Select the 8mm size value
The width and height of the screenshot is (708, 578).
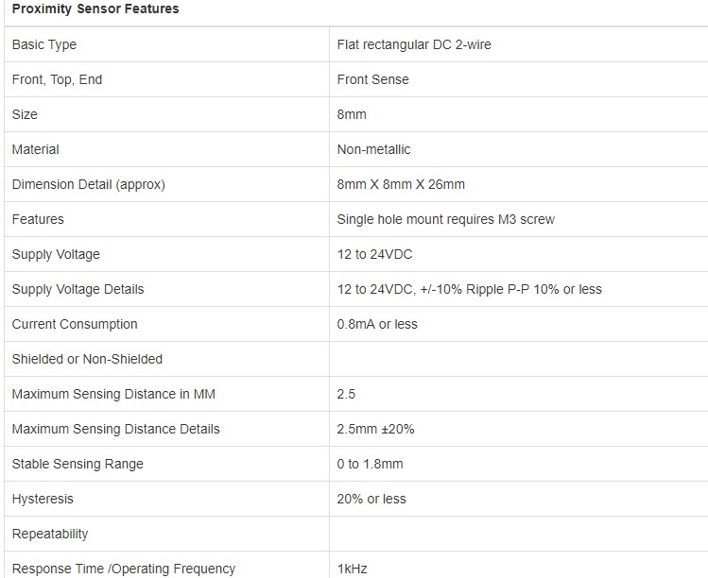[x=352, y=114]
